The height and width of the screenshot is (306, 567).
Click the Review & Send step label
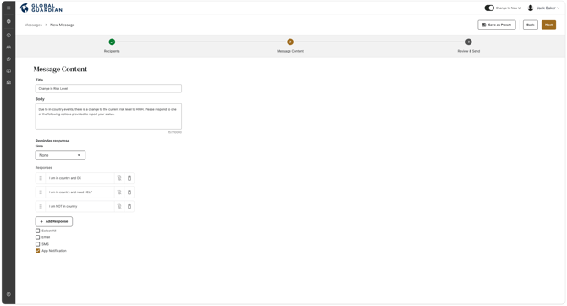468,51
